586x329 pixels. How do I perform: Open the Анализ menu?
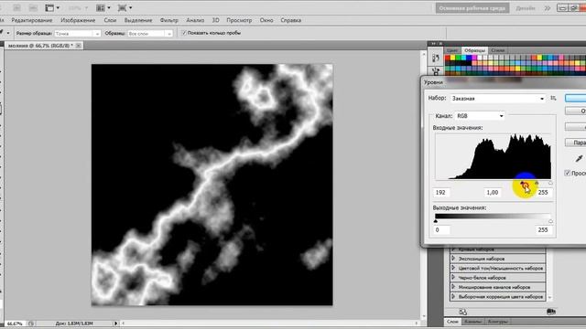[x=195, y=20]
